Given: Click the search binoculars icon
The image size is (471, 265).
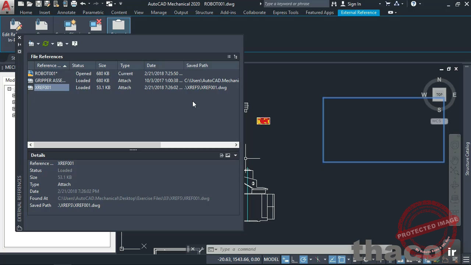Looking at the screenshot, I should point(334,4).
